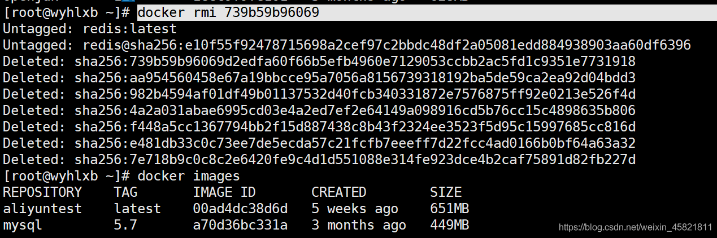Click the CREATED column header
Screen dimensions: 717x238
(x=339, y=192)
